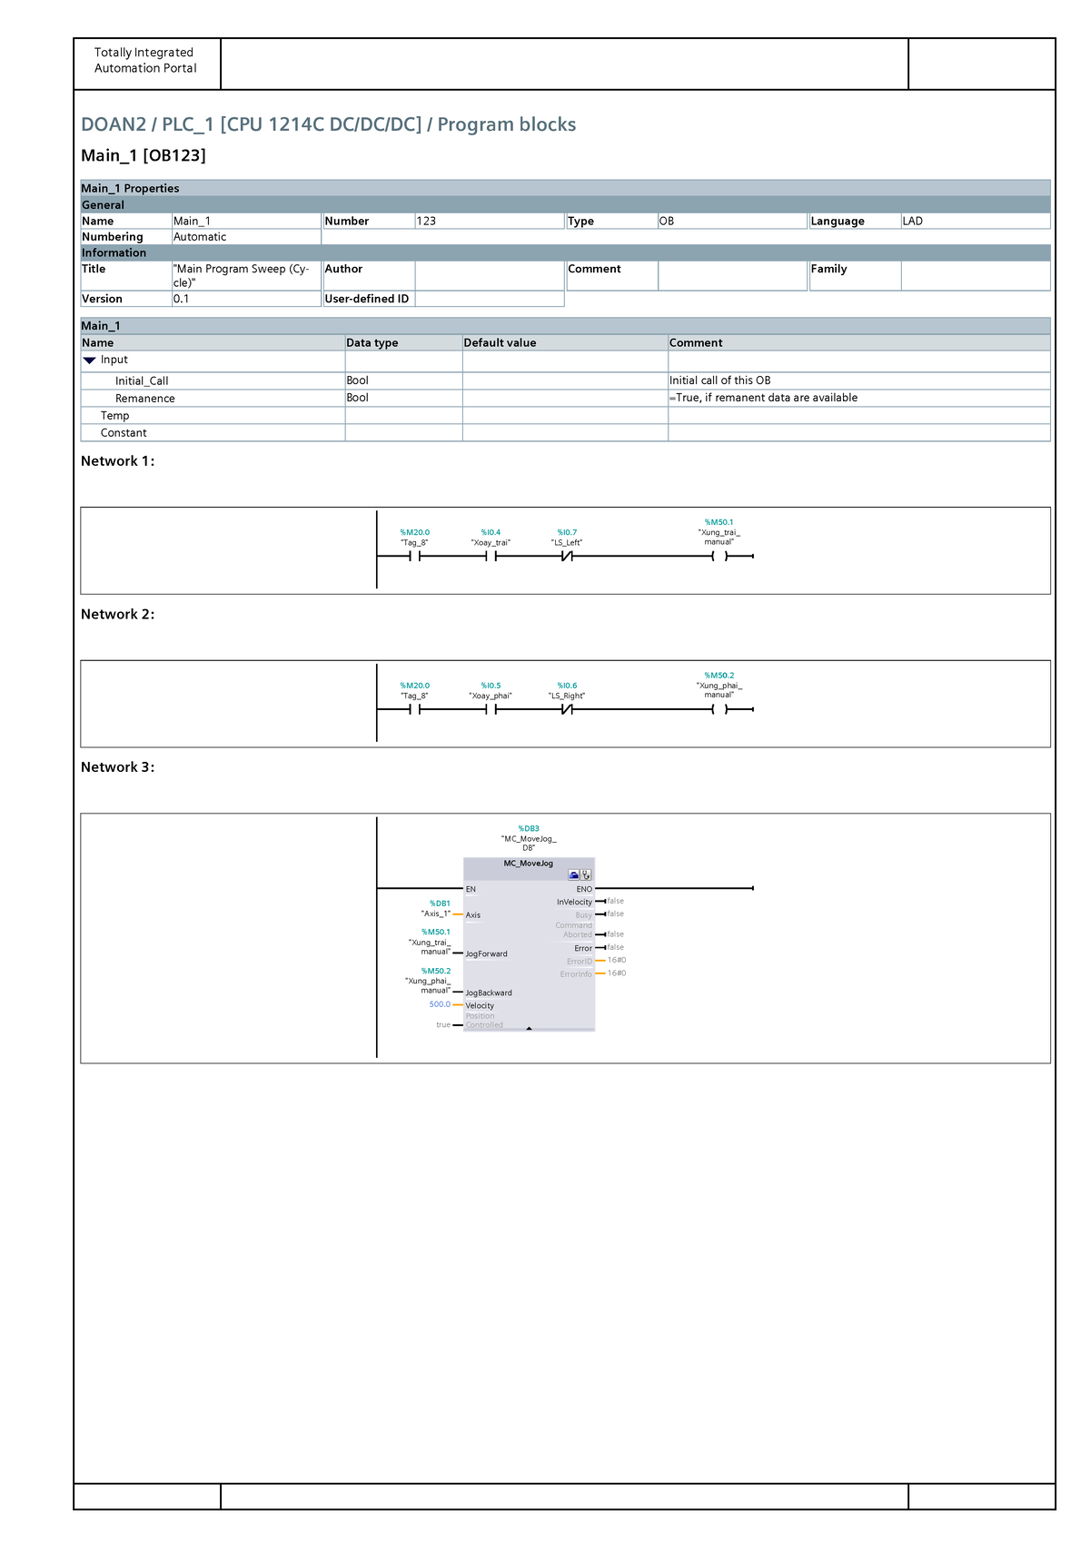Select LS_Right normally closed contact symbol
1090x1541 pixels.
(567, 709)
